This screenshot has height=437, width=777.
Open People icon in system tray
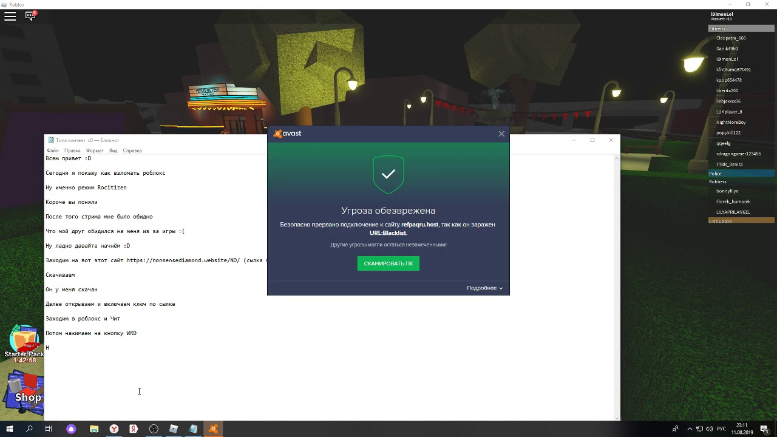[x=675, y=429]
